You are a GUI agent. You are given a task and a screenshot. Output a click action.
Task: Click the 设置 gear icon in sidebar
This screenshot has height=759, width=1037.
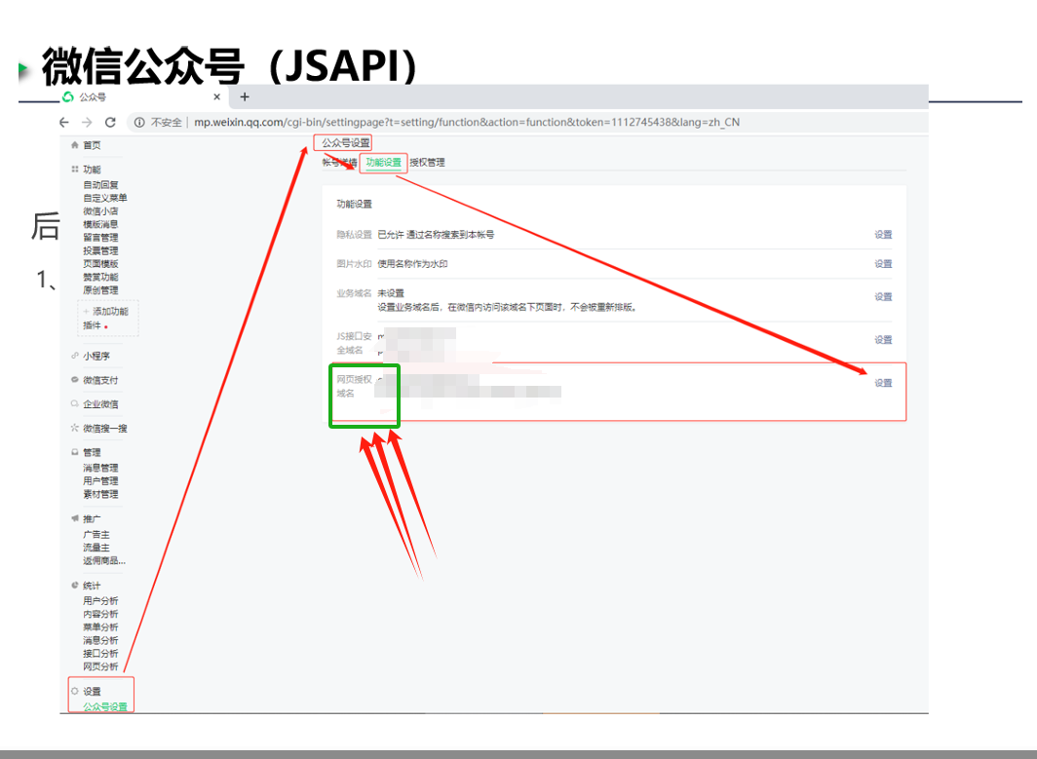(75, 691)
